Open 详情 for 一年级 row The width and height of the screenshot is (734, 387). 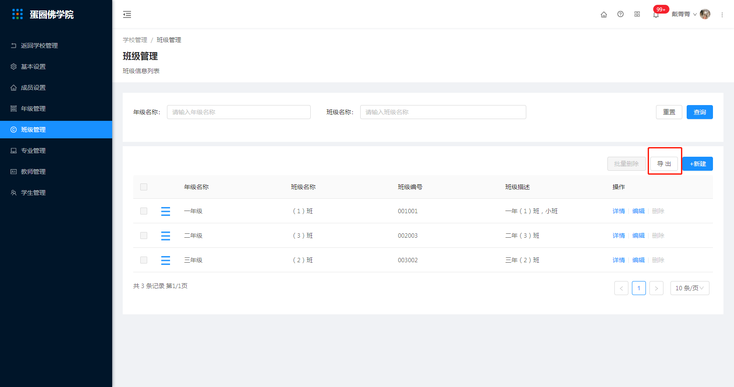click(619, 211)
